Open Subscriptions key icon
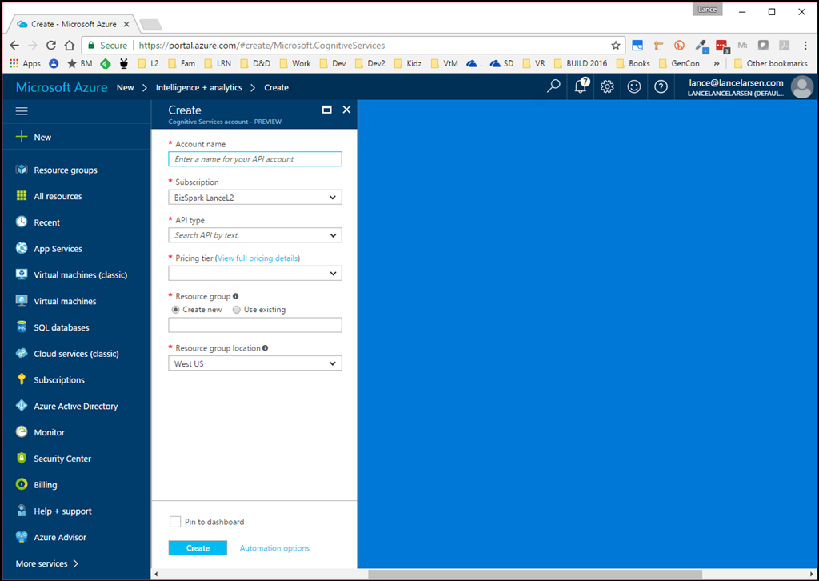This screenshot has height=581, width=819. click(x=22, y=379)
